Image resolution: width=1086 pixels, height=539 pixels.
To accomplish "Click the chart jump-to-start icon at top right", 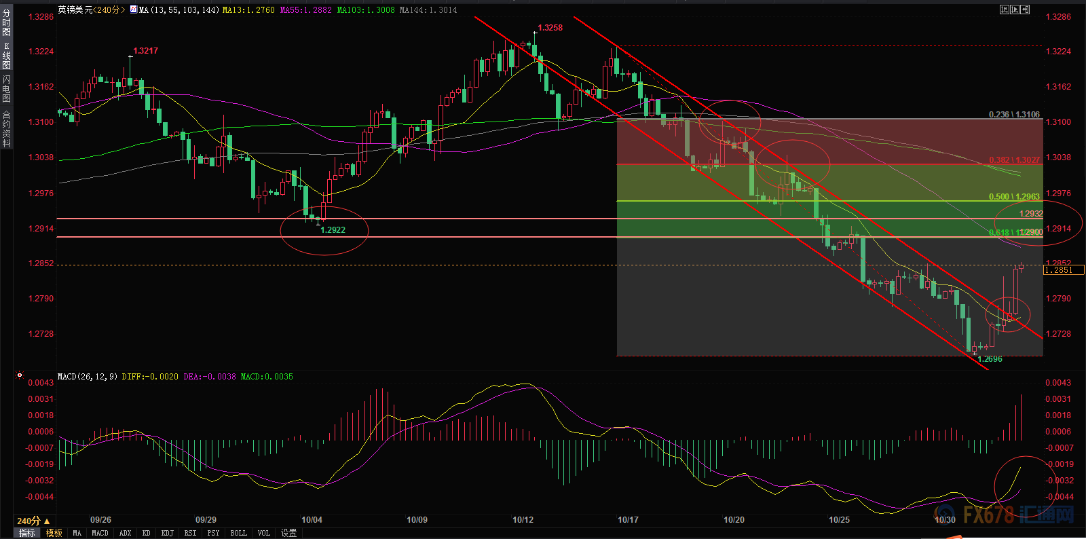I will click(x=1005, y=10).
